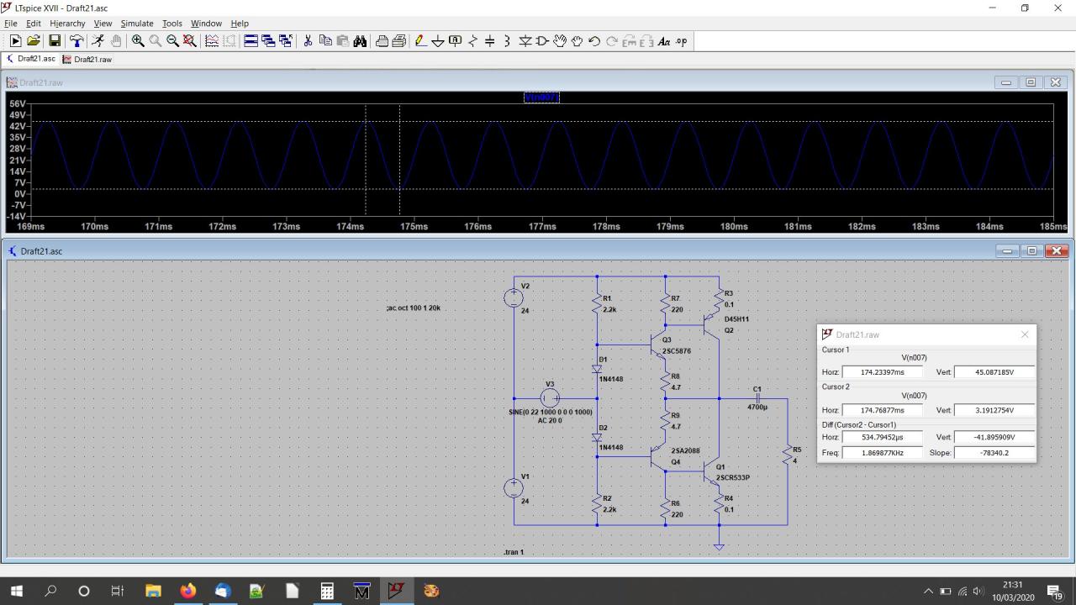Click Cursor 2 Vert value field

994,411
